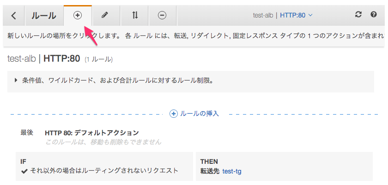Click the (1 ルール) count text
Screen dimensions: 388x185
tap(99, 60)
